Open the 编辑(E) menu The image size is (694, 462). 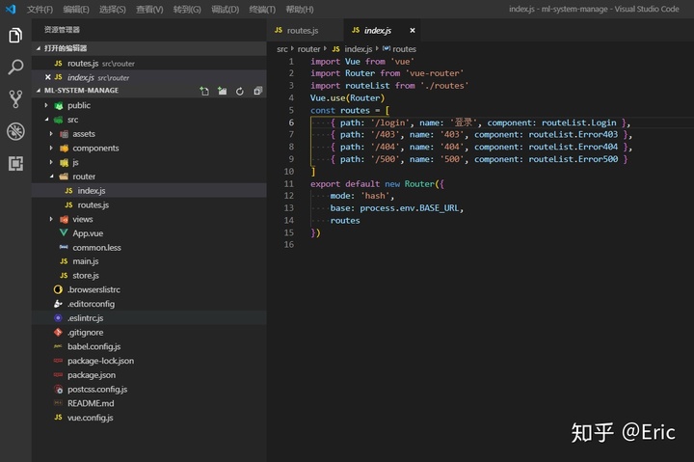coord(76,10)
